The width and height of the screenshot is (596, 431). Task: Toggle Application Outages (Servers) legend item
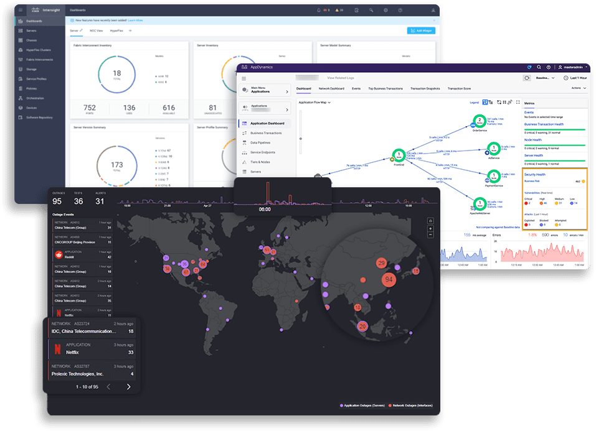pos(362,406)
